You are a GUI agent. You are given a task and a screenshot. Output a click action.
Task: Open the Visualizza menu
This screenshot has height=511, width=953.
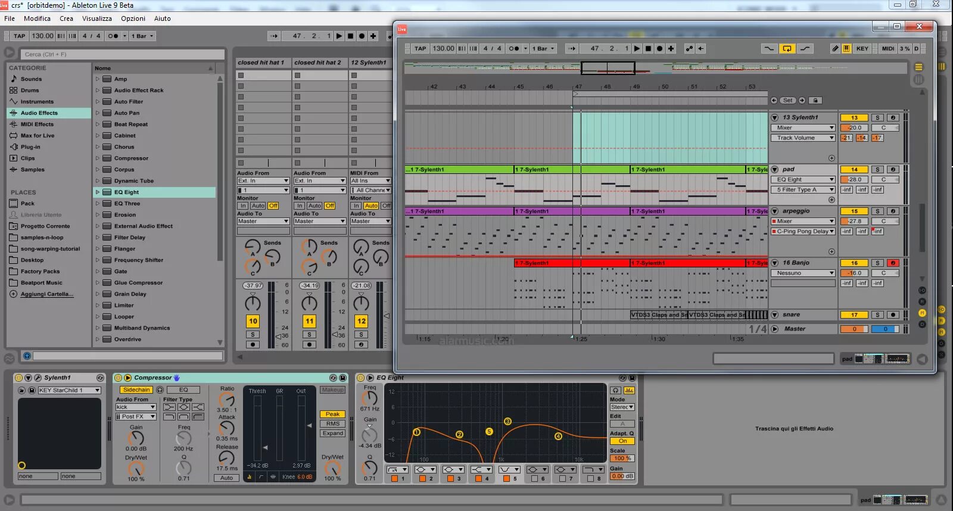coord(97,18)
